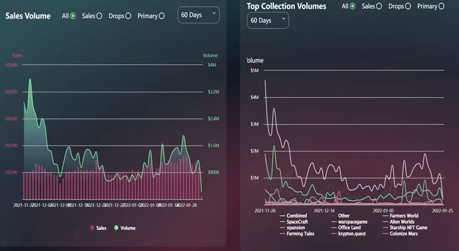The width and height of the screenshot is (459, 251).
Task: Toggle the Volume legend marker
Action: click(116, 228)
